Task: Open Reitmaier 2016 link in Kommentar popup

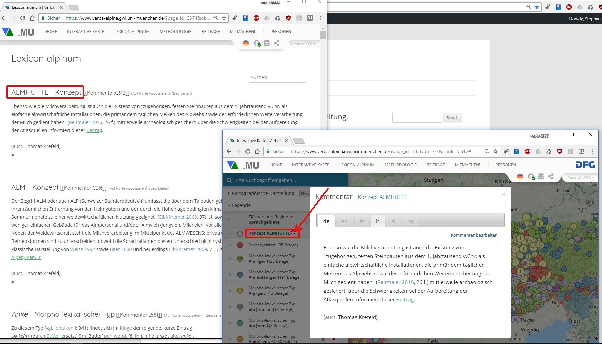Action: tap(396, 282)
